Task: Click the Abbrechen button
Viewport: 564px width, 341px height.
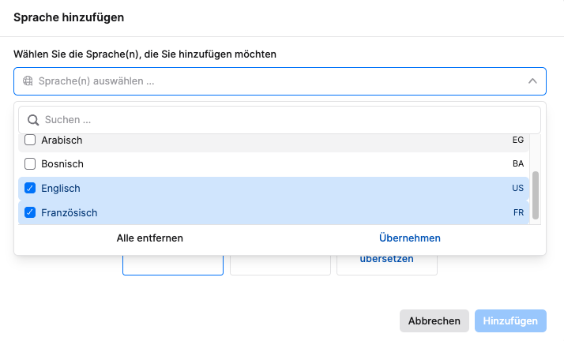Action: click(434, 321)
